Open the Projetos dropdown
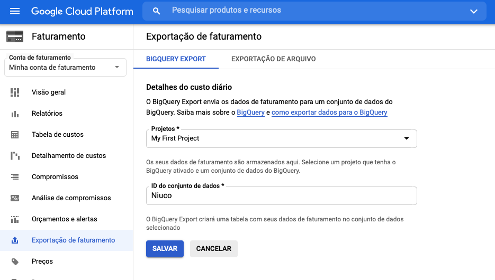 (x=281, y=138)
